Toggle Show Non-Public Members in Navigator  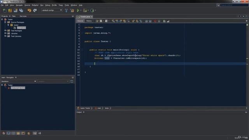tap(18, 133)
